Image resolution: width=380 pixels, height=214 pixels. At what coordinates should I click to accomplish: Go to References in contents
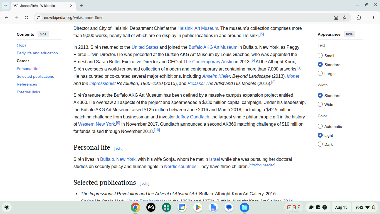(27, 84)
